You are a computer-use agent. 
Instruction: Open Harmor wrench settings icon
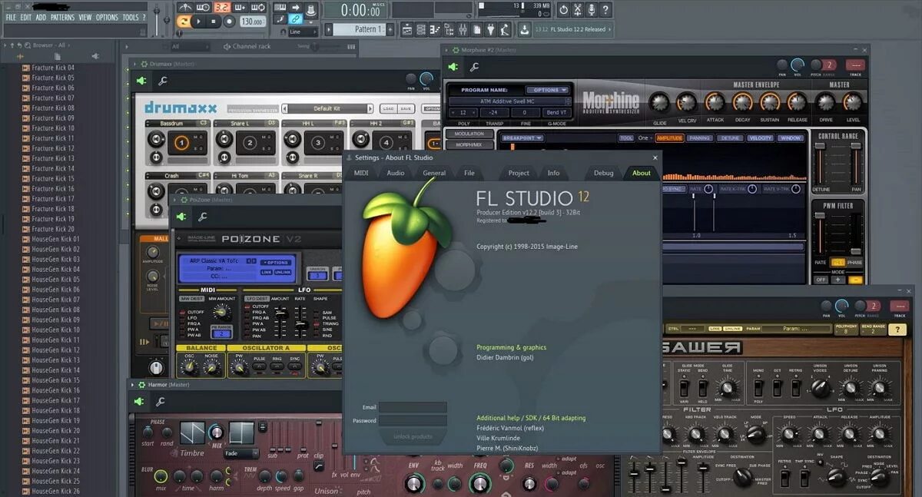point(161,401)
